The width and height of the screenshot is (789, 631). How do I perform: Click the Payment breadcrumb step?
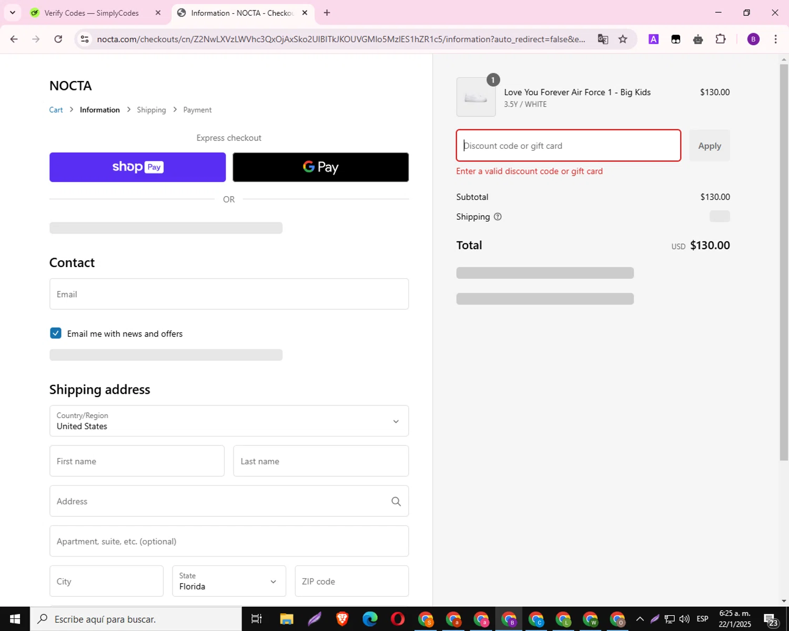[197, 110]
